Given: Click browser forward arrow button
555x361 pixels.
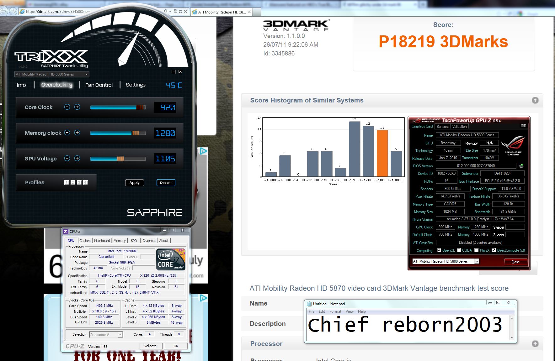Looking at the screenshot, I should tap(13, 11).
